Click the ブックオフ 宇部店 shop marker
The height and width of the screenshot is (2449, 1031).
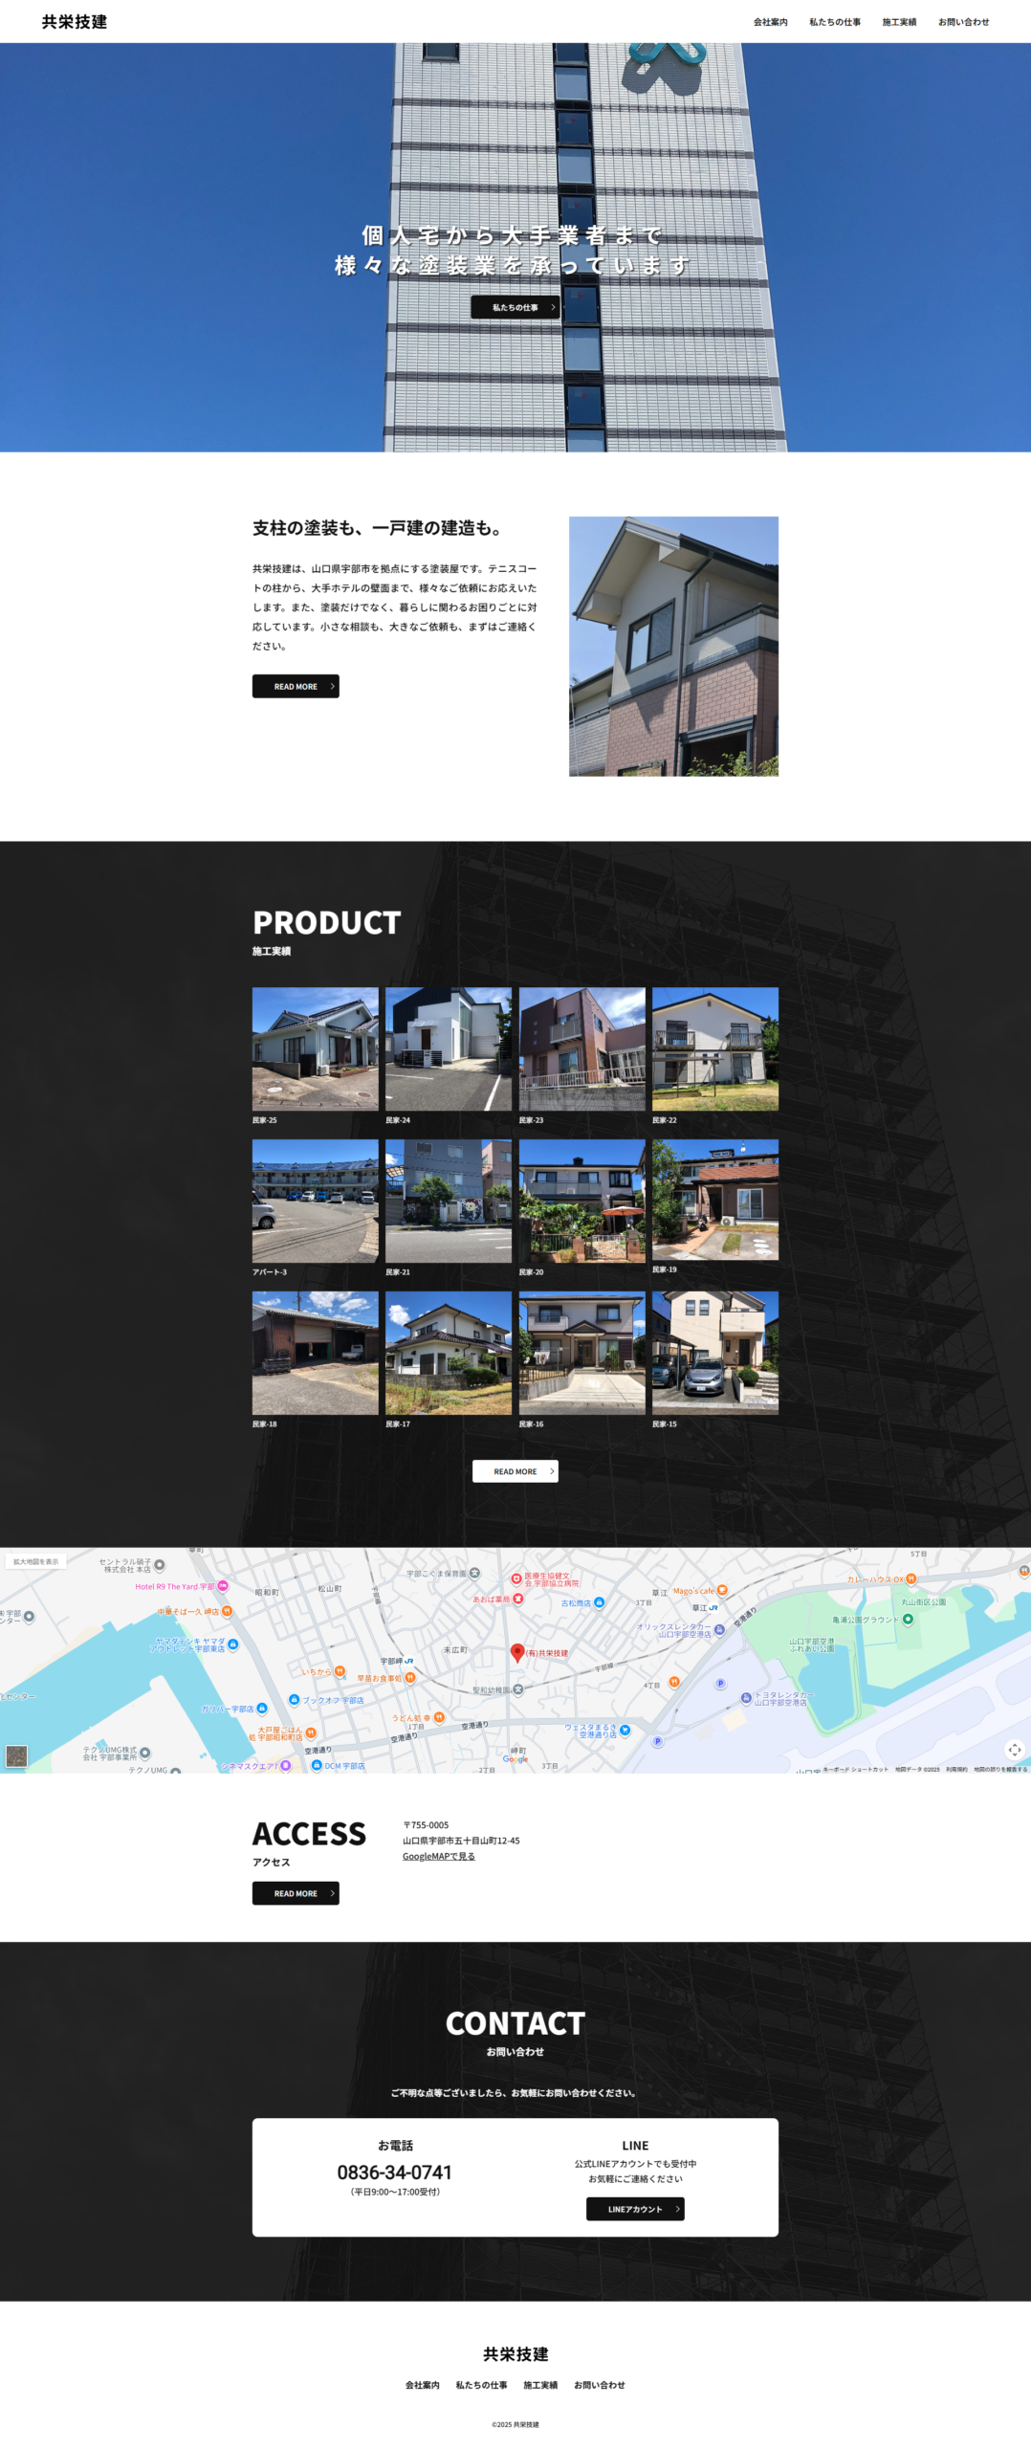(x=294, y=1699)
